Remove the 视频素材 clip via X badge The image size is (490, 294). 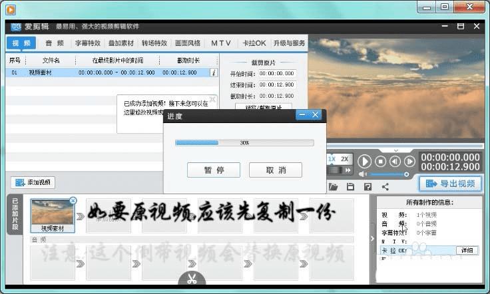point(73,200)
